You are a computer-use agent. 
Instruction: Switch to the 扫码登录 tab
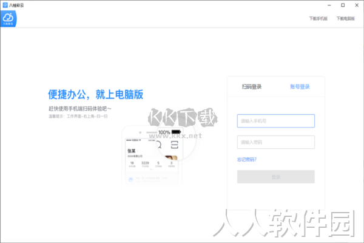click(252, 87)
